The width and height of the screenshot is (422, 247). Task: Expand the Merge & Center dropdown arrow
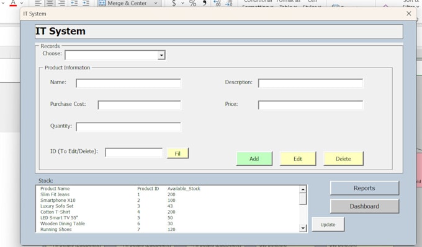pos(156,3)
